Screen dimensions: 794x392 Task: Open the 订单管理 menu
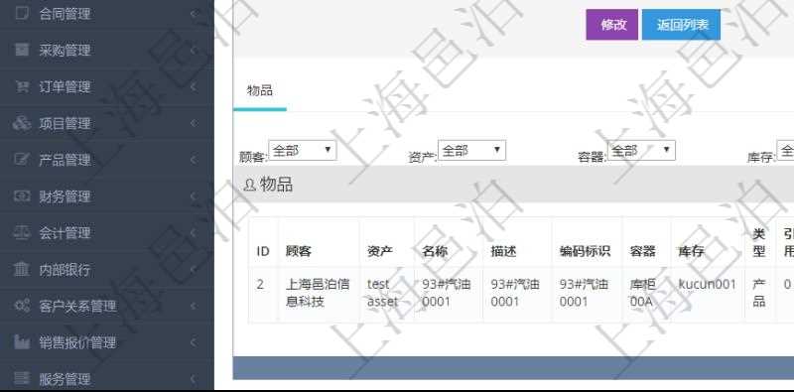click(107, 86)
